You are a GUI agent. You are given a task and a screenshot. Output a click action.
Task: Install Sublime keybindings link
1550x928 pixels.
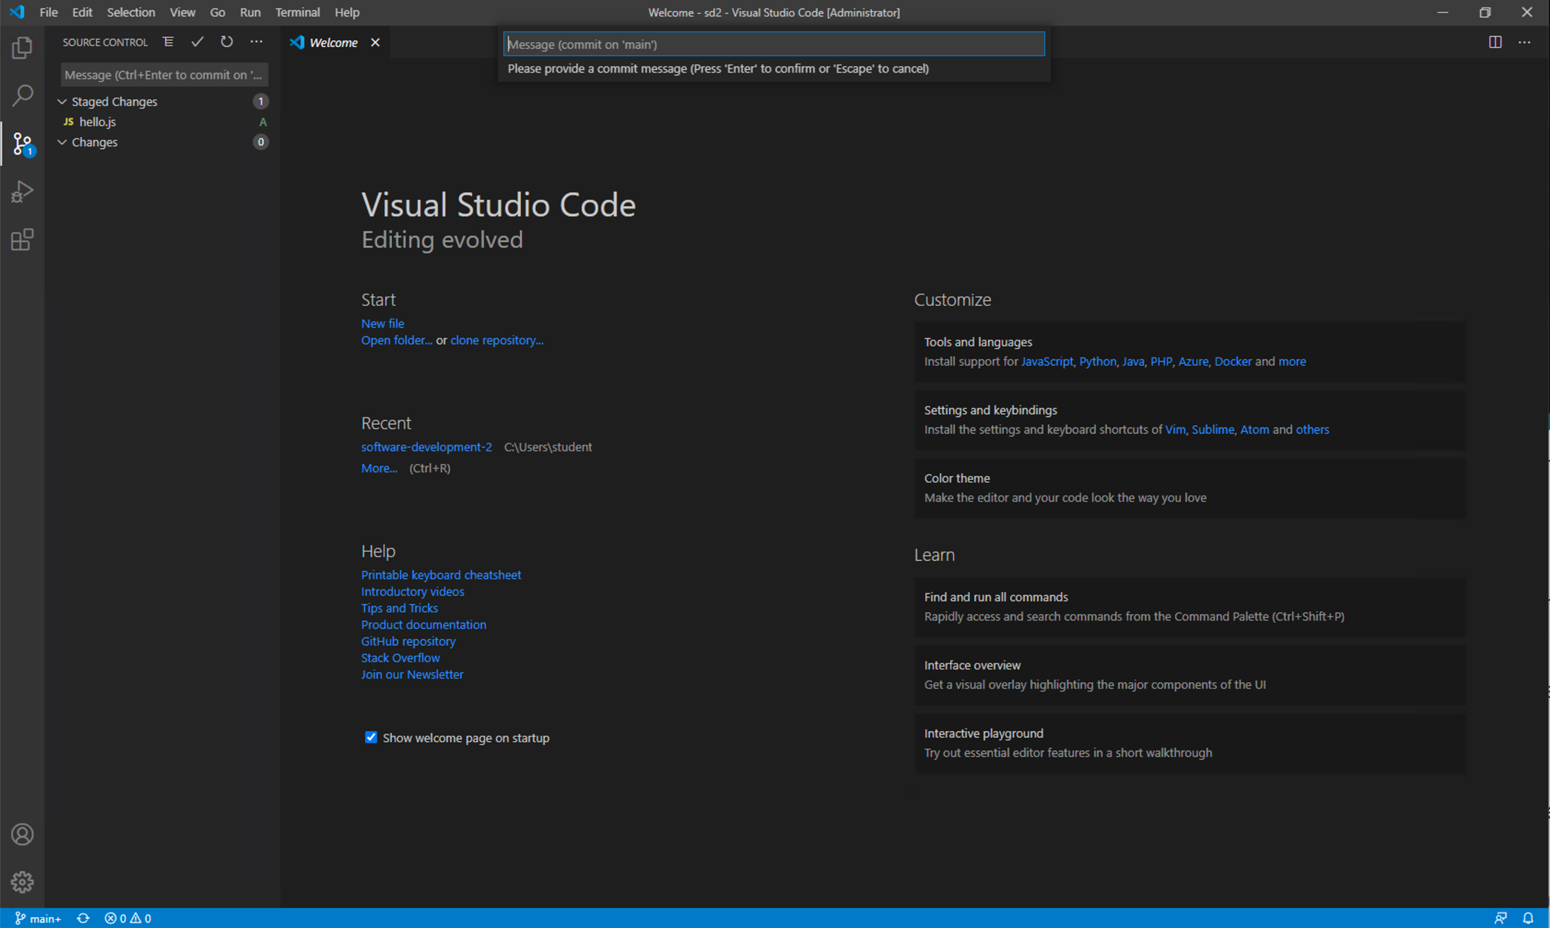pyautogui.click(x=1212, y=430)
